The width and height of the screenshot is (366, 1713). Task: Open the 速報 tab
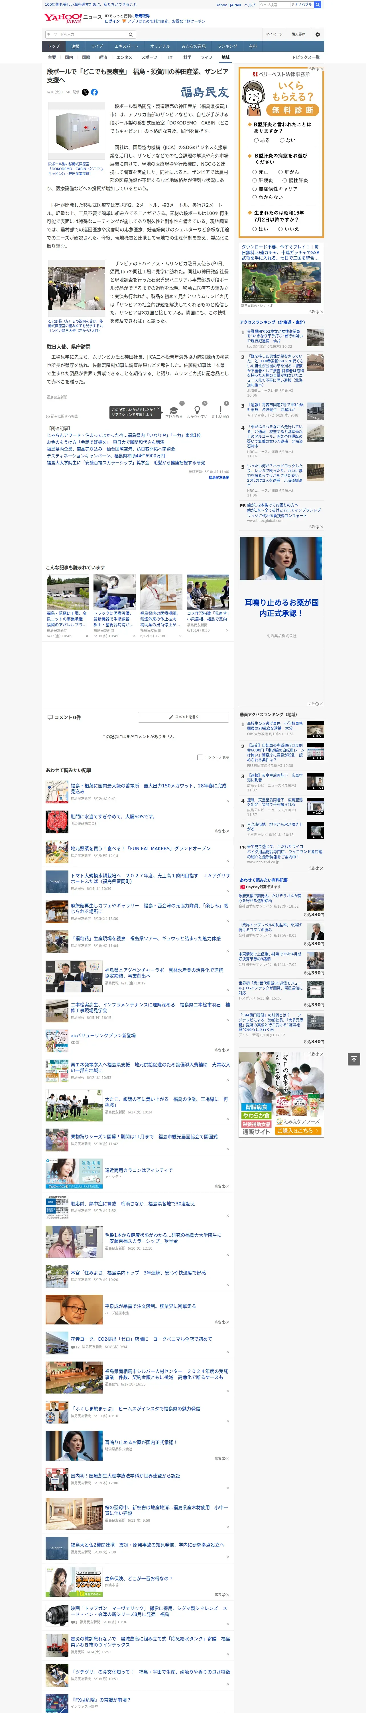(x=75, y=47)
